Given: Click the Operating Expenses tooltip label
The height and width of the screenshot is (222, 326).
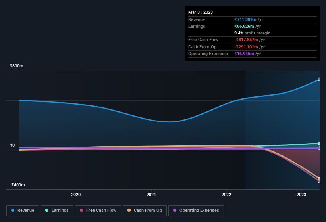Looking at the screenshot, I should click(208, 54).
